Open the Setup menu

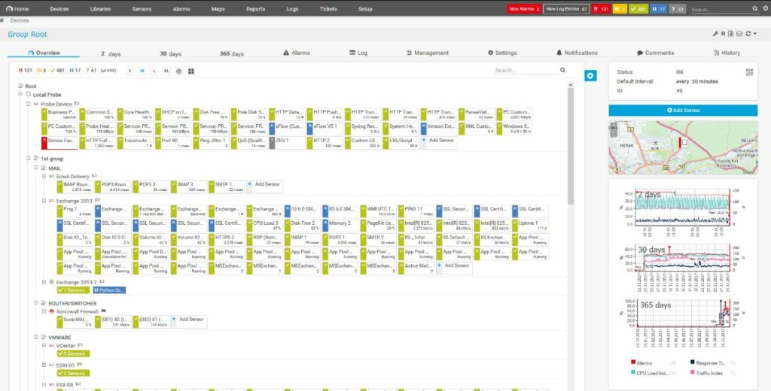point(365,9)
